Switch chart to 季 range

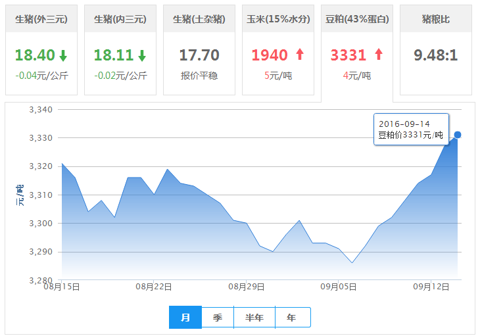(x=218, y=318)
